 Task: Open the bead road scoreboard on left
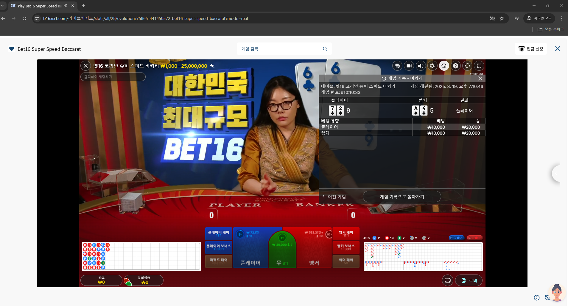coord(141,256)
